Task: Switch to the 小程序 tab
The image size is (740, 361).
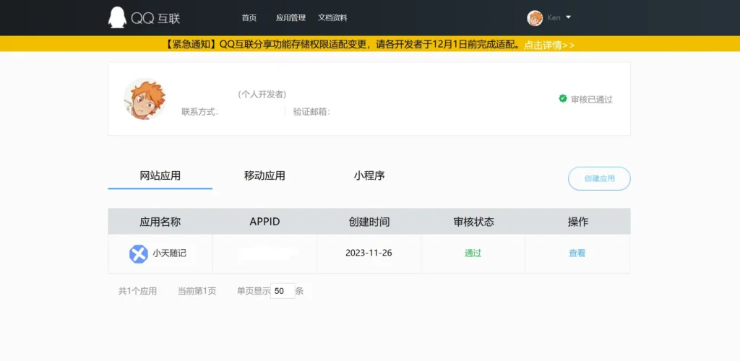Action: pos(369,176)
